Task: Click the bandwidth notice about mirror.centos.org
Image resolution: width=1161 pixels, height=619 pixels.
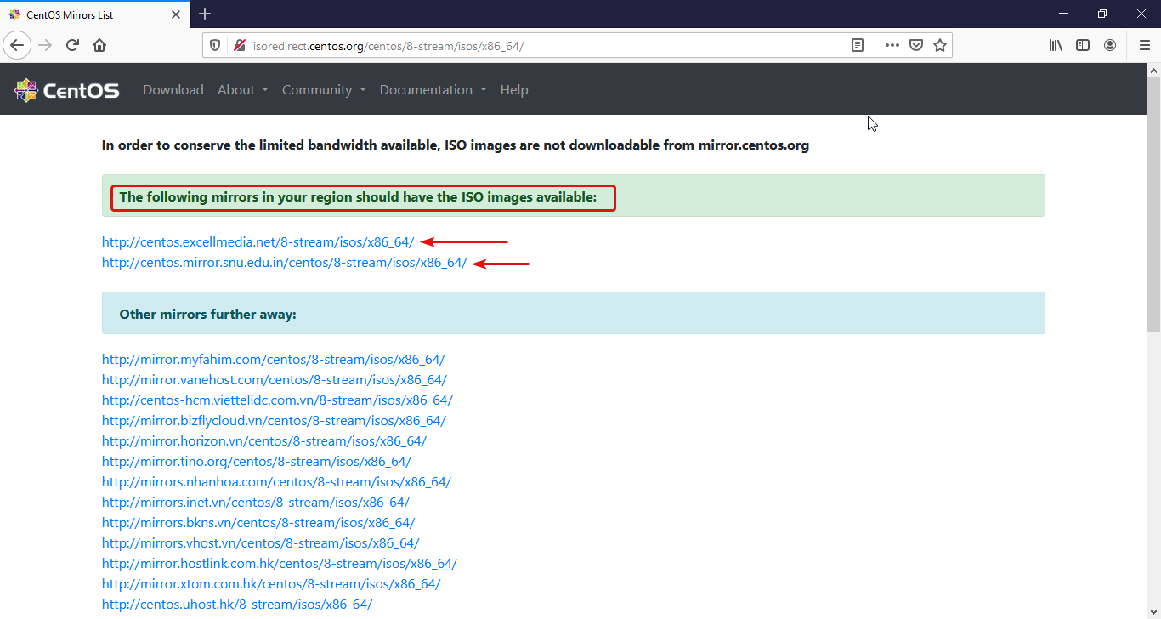Action: 456,145
